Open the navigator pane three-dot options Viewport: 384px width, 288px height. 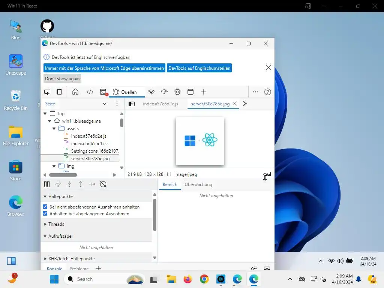(x=117, y=104)
